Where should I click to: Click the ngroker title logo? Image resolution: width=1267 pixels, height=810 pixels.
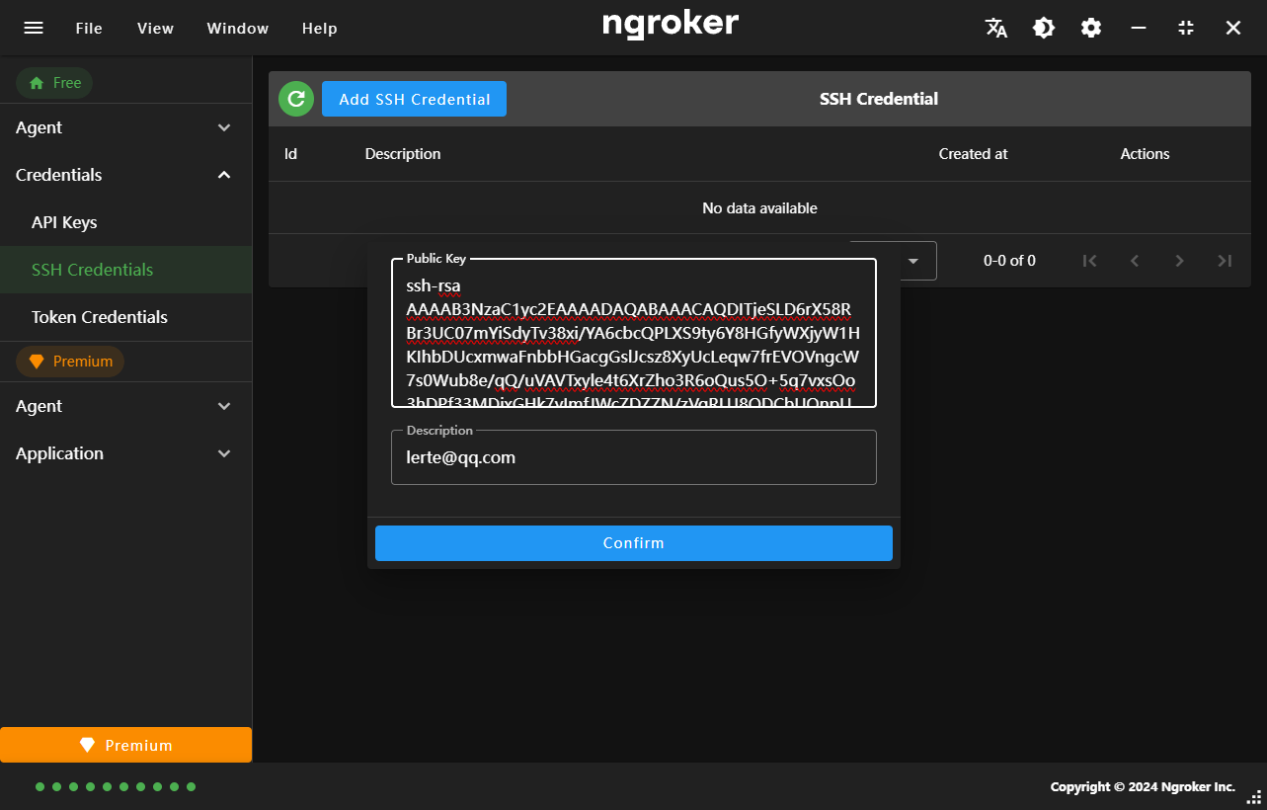click(x=671, y=24)
